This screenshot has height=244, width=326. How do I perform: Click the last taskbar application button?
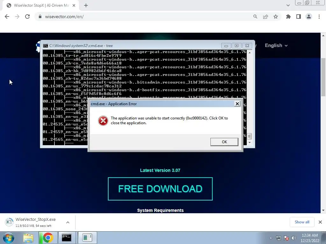[x=87, y=238]
